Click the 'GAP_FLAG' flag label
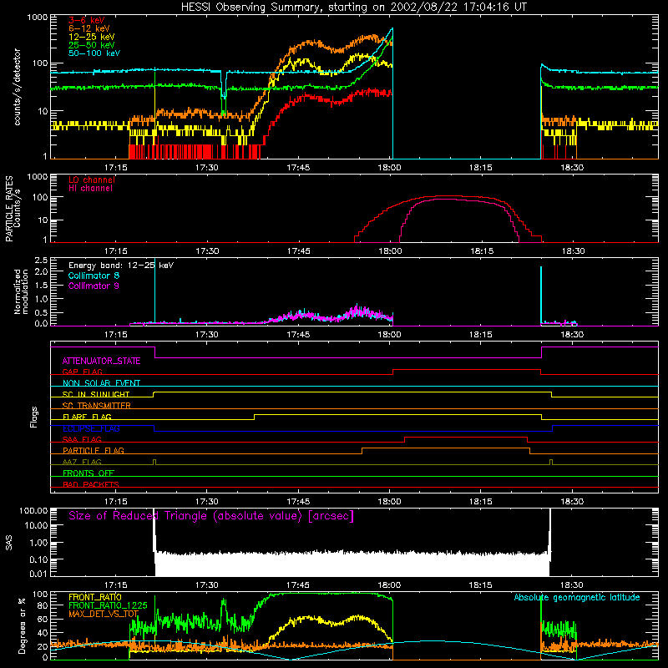This screenshot has width=668, height=668. pos(82,372)
